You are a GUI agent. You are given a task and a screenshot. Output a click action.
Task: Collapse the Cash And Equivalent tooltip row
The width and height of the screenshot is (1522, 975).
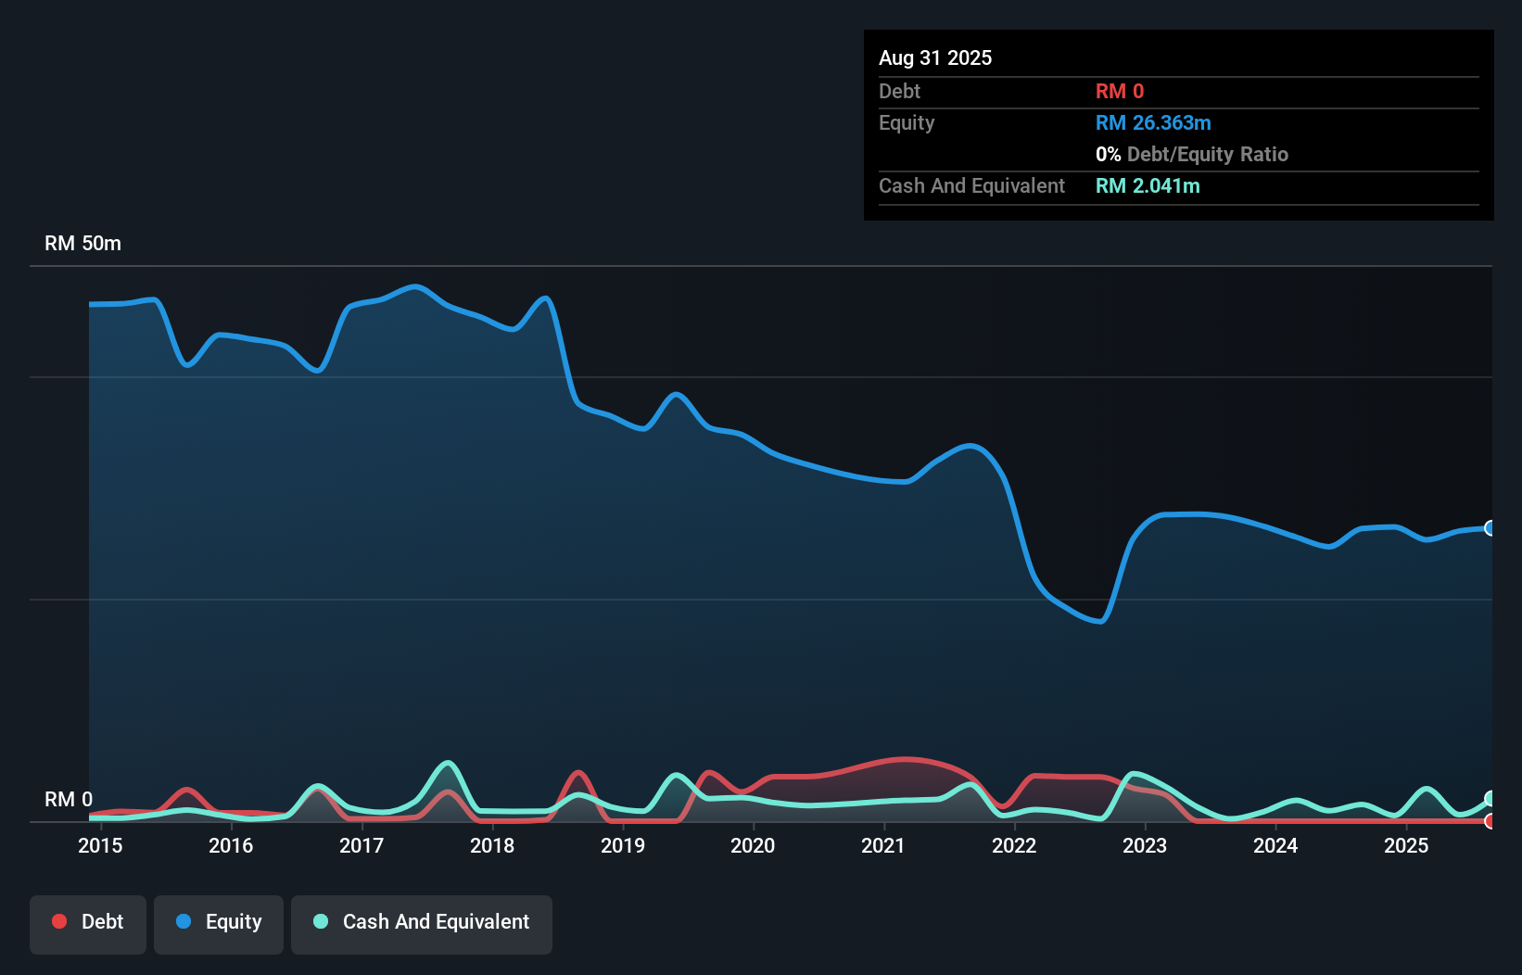point(971,185)
